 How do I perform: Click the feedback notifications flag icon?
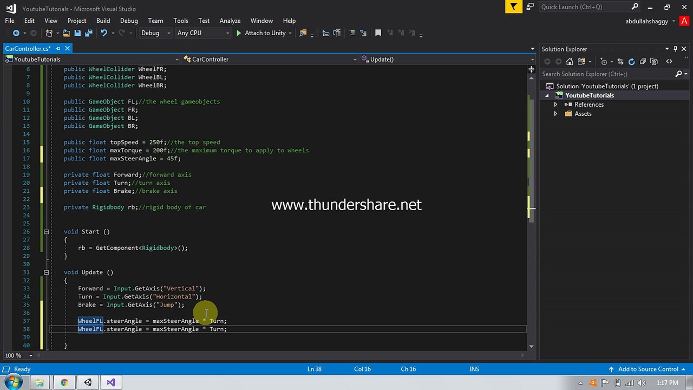[513, 6]
